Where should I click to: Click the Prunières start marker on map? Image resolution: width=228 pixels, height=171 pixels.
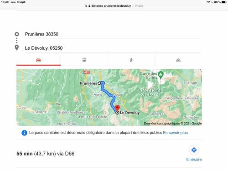[99, 83]
